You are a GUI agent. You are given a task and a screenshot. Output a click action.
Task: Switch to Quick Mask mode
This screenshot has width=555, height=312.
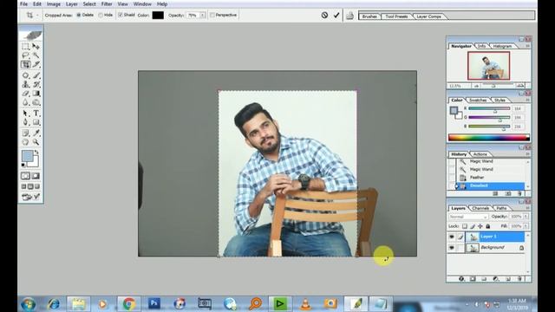(x=36, y=176)
